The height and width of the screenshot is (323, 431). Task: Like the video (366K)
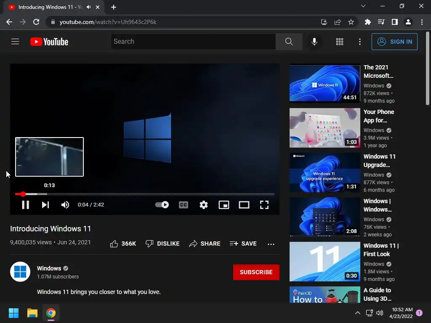pyautogui.click(x=123, y=244)
